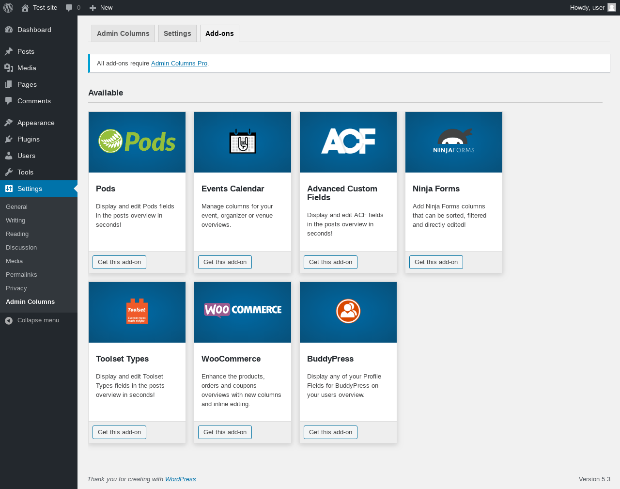Image resolution: width=620 pixels, height=489 pixels.
Task: Switch to the Admin Columns tab
Action: coord(123,33)
